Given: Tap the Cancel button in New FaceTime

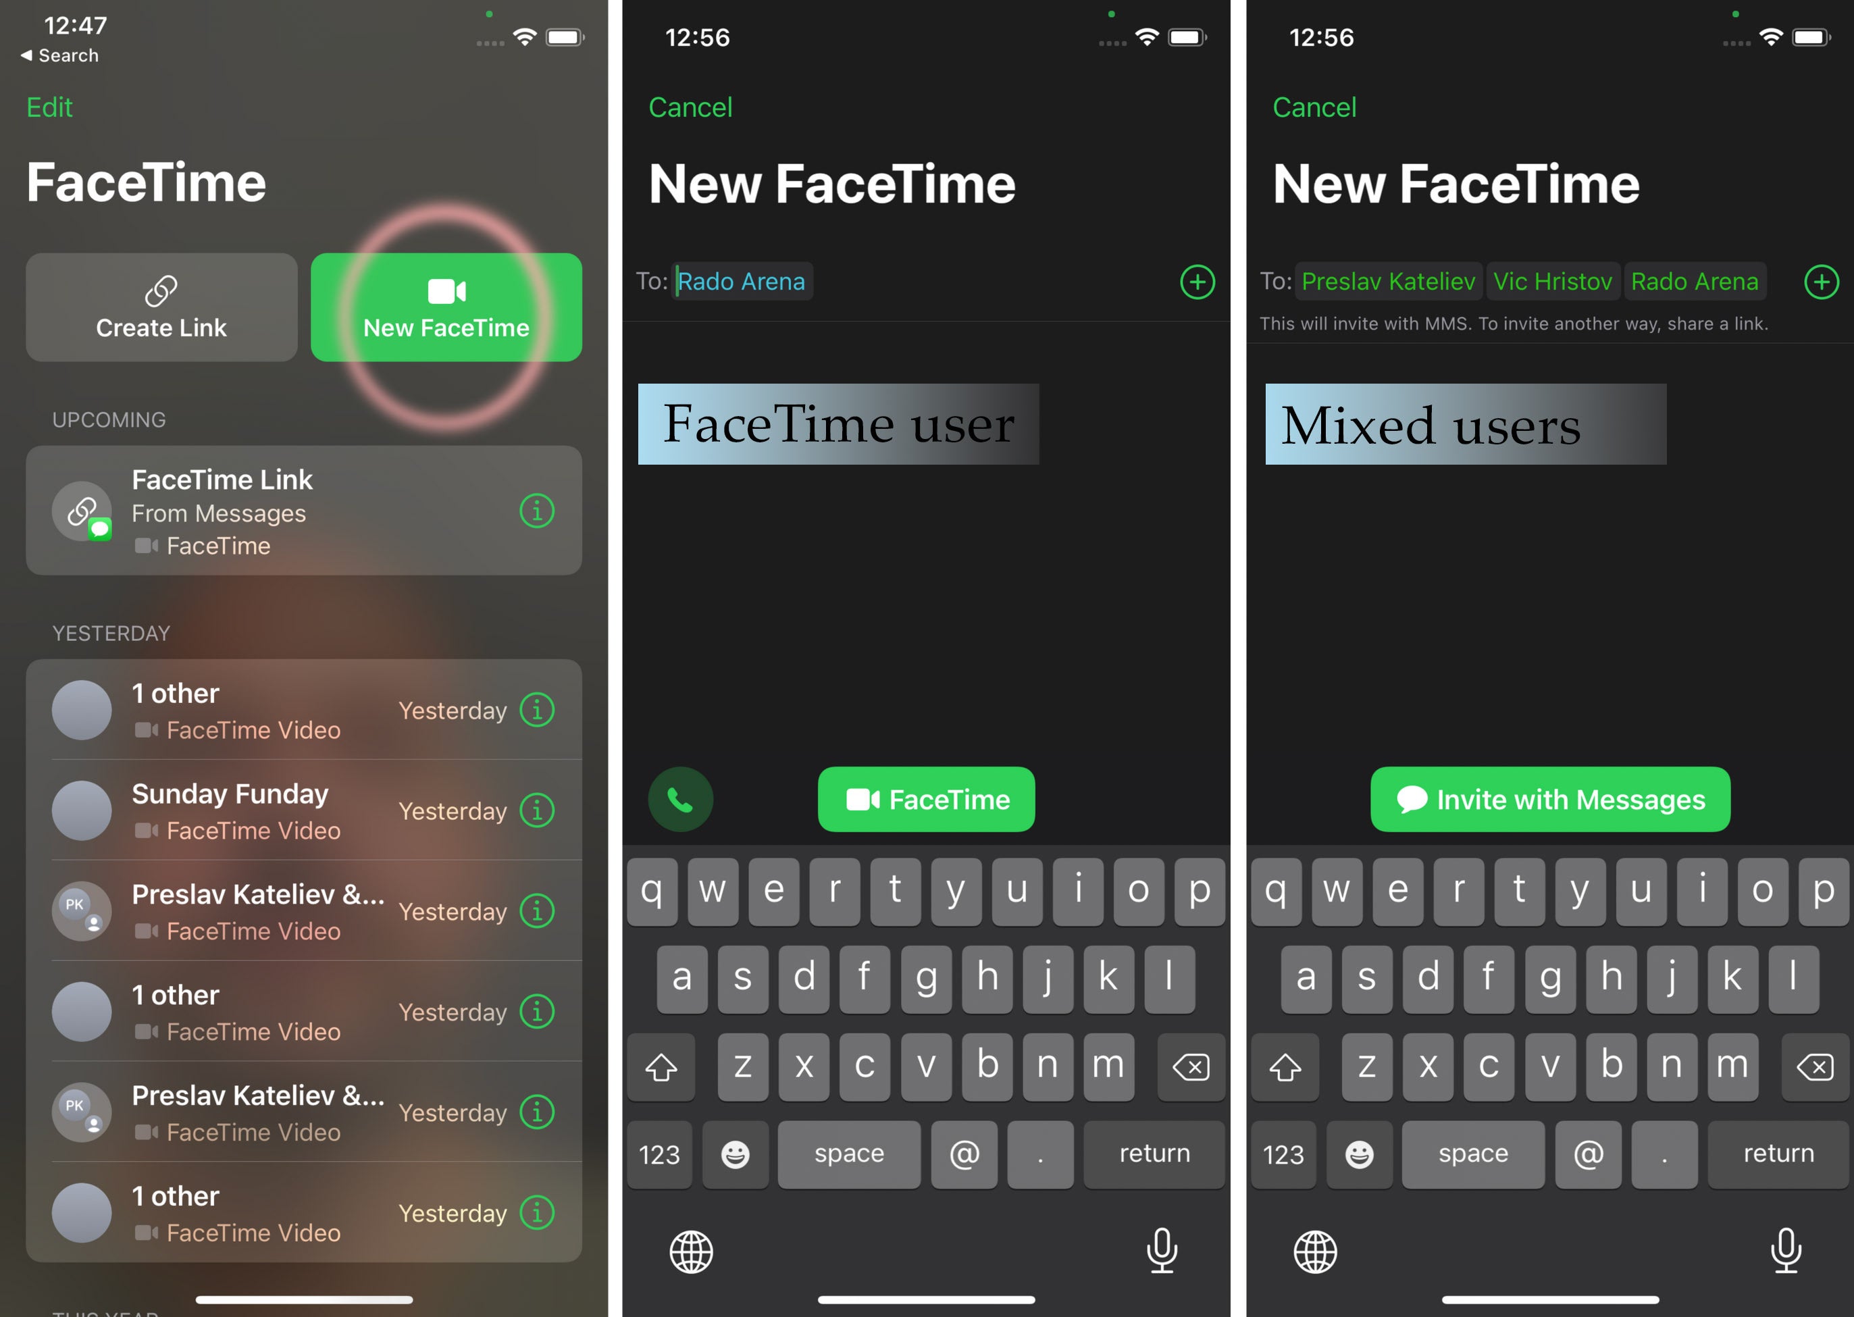Looking at the screenshot, I should pyautogui.click(x=688, y=107).
